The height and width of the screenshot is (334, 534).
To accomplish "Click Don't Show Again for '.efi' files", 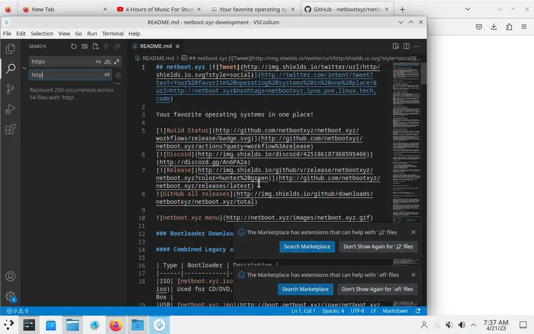I will click(377, 289).
